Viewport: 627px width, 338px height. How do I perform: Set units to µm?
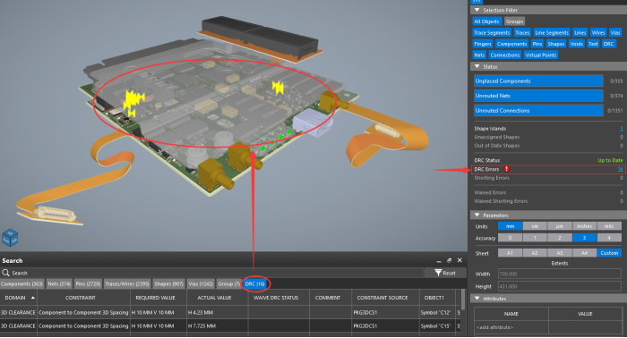560,226
